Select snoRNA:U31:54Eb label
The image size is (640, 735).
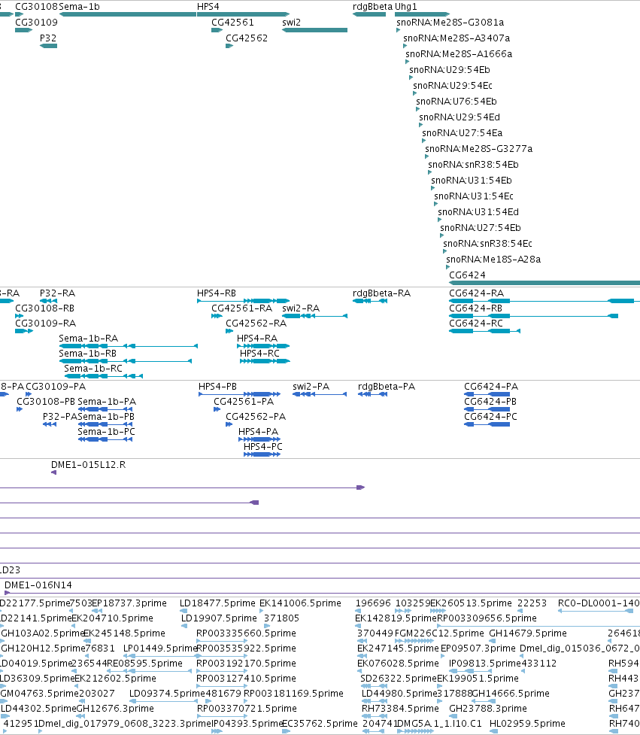click(472, 181)
